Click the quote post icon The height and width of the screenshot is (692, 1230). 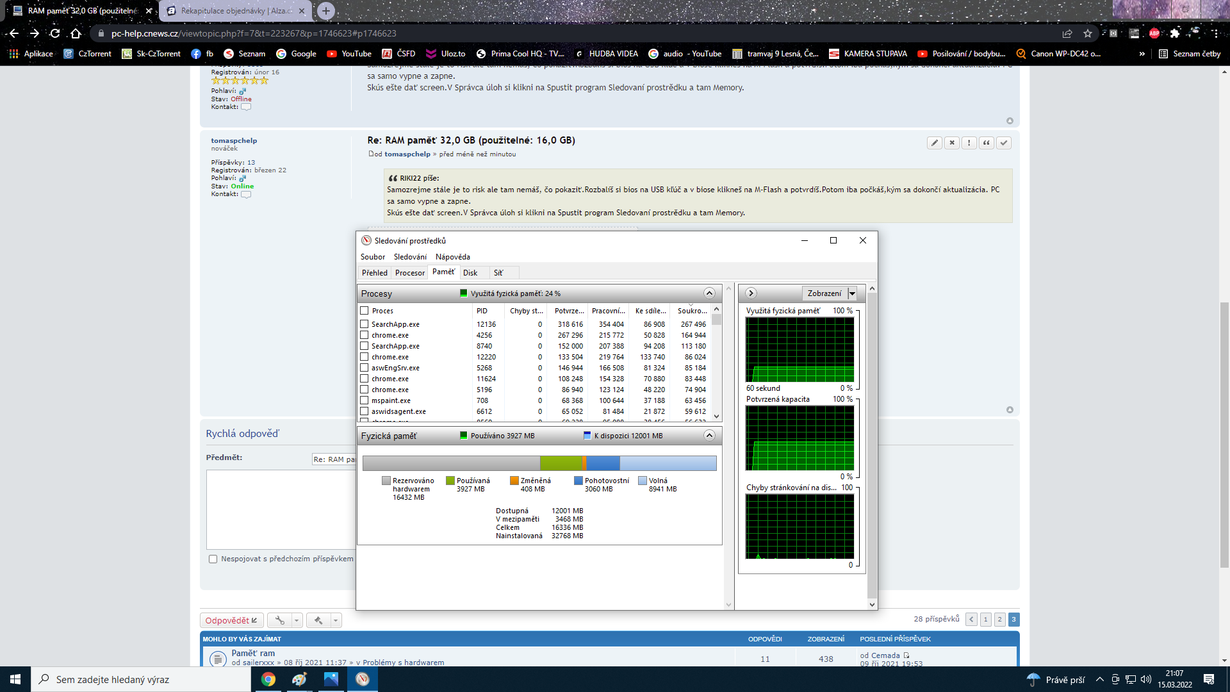(x=987, y=143)
